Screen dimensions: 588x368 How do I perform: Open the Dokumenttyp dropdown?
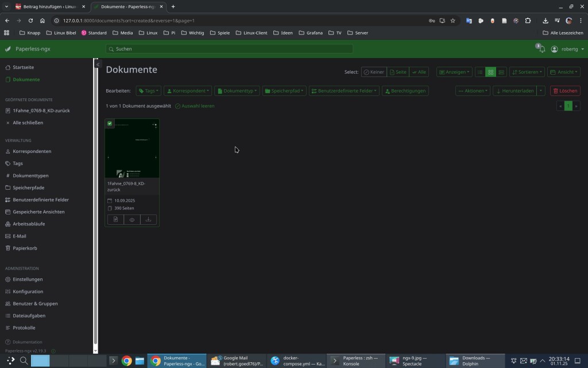[237, 91]
